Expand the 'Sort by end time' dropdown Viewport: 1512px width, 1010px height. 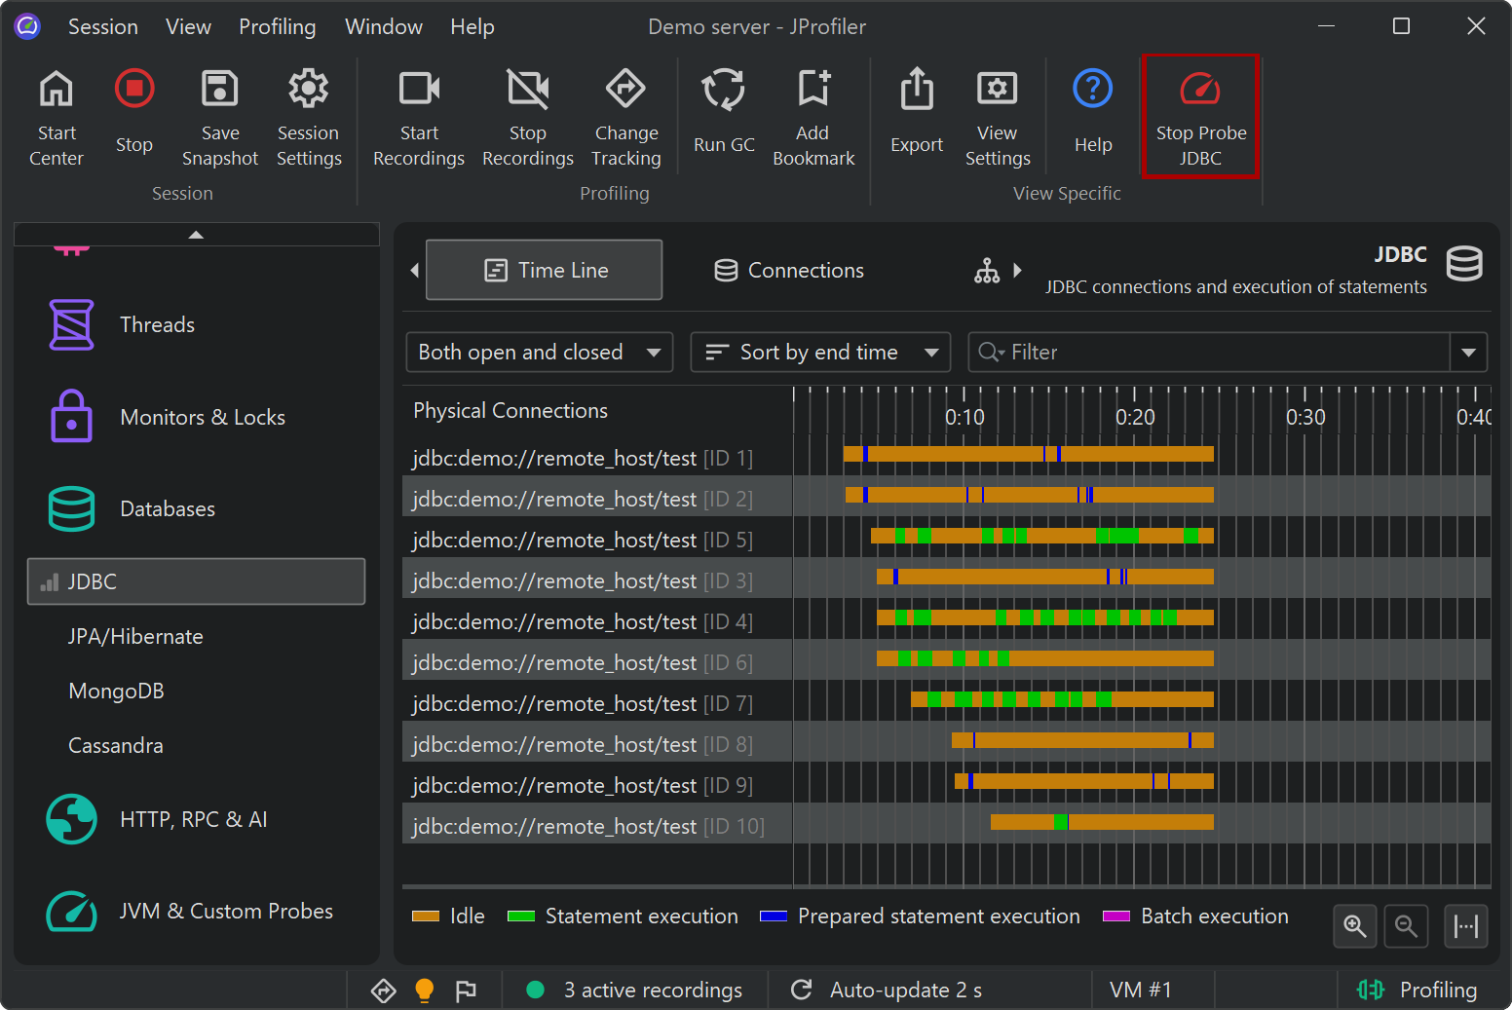pyautogui.click(x=820, y=353)
